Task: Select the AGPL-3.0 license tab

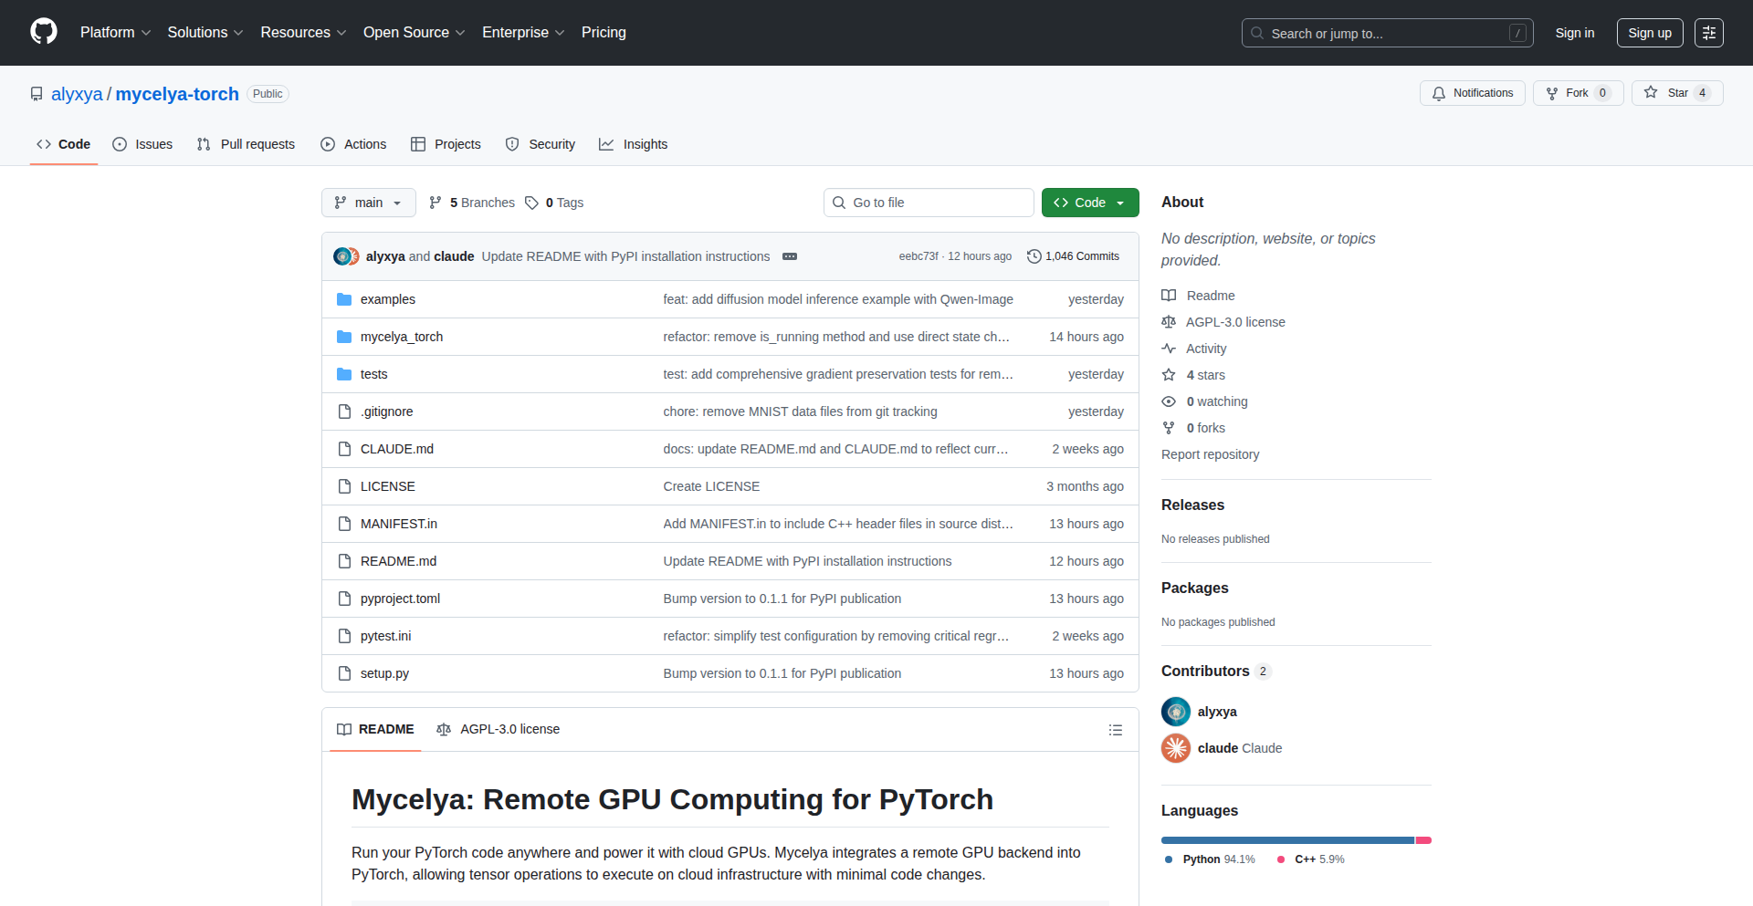Action: tap(499, 730)
